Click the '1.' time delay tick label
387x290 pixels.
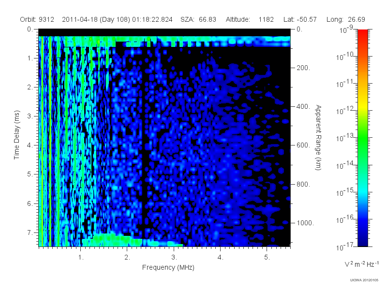pyautogui.click(x=30, y=58)
